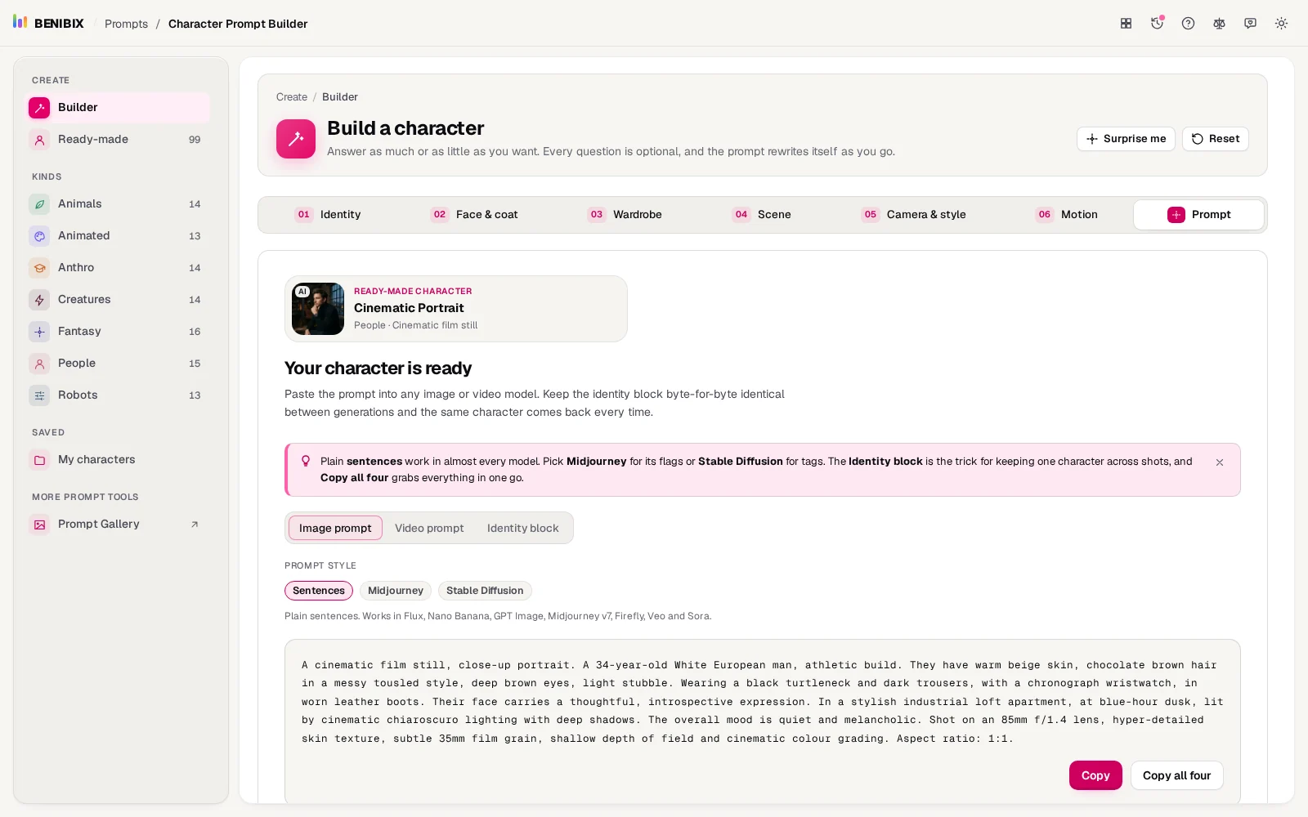The image size is (1308, 817).
Task: Go to step 06 Motion
Action: 1067,215
